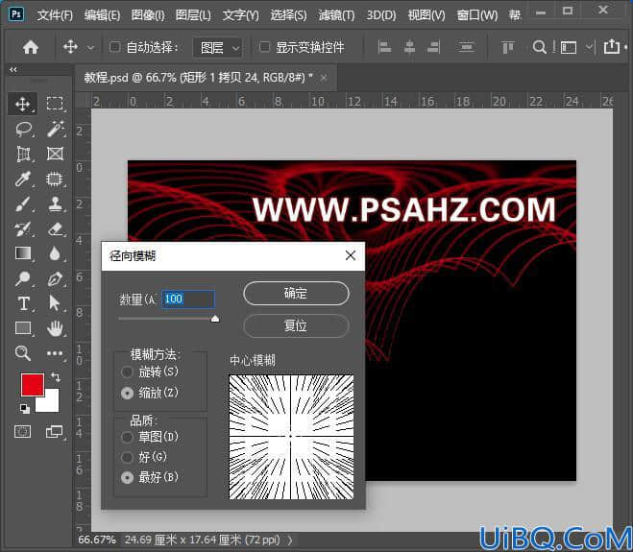633x552 pixels.
Task: Click align horizontal centers icon
Action: [409, 47]
